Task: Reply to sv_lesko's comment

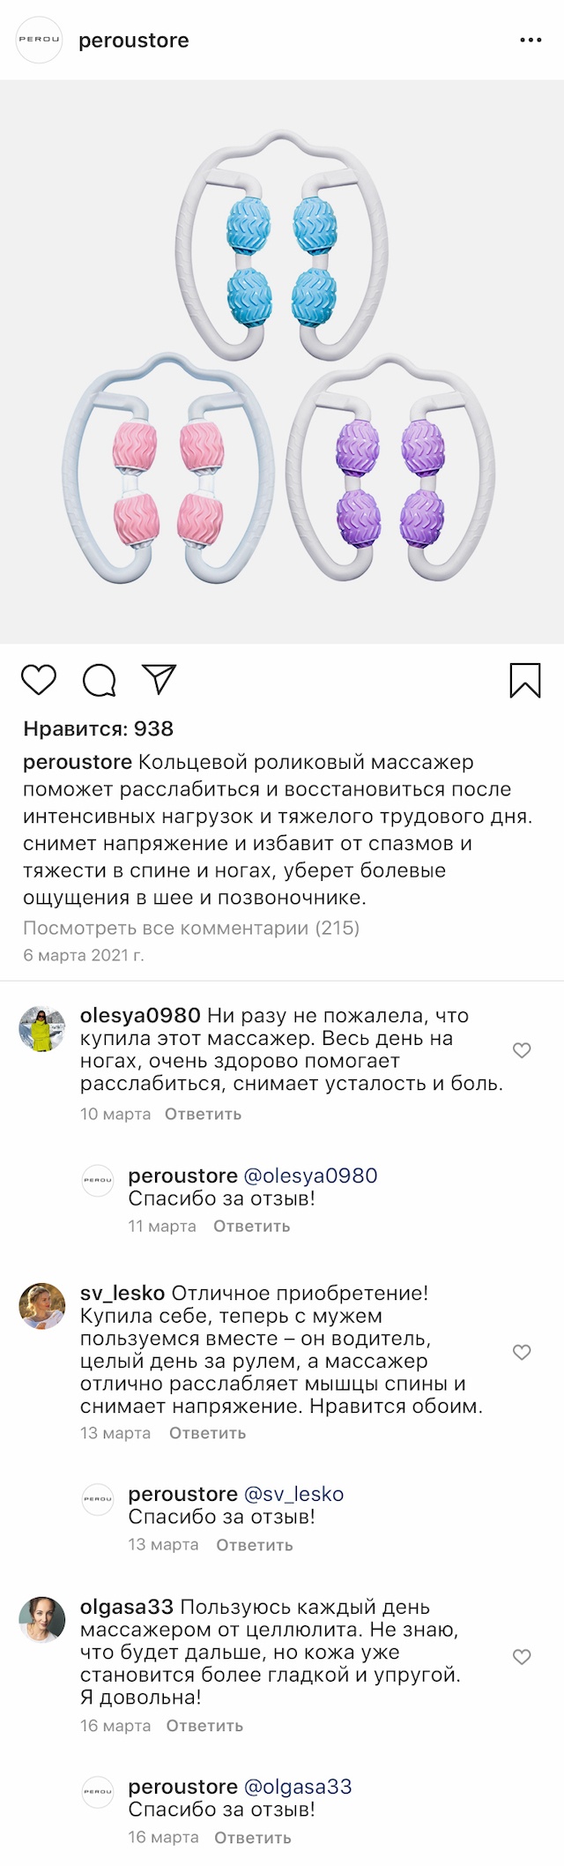Action: [x=207, y=1433]
